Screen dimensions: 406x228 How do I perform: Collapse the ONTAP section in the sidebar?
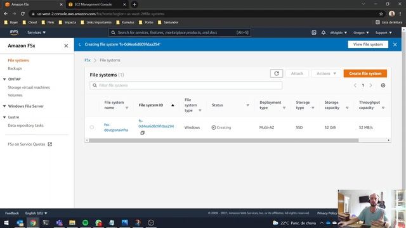click(4, 79)
